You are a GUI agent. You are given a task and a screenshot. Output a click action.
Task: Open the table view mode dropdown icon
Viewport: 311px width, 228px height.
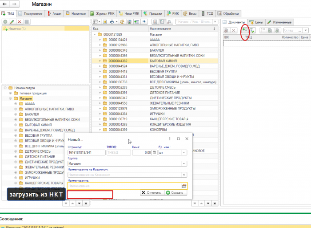96,22
